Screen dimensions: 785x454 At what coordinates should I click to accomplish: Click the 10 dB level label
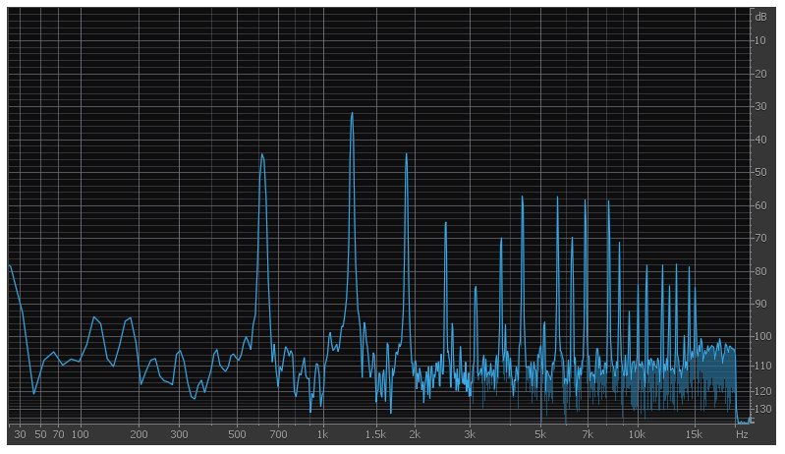point(760,40)
